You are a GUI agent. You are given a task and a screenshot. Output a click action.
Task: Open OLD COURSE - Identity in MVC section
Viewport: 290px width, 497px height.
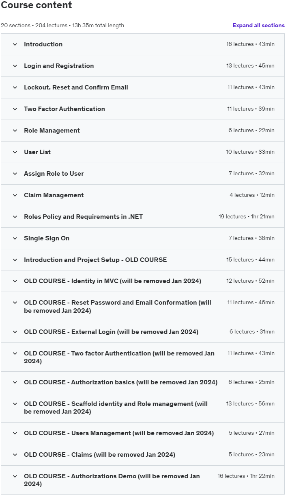point(143,281)
